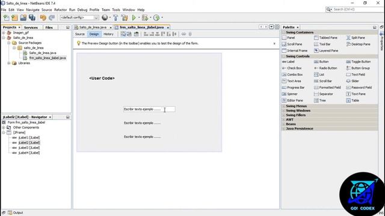Click the <User Code> label on the form
The height and width of the screenshot is (216, 385).
coord(102,79)
